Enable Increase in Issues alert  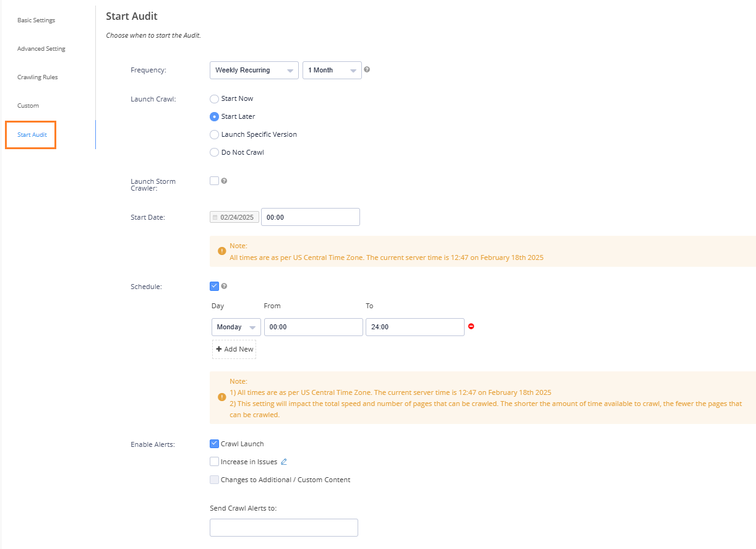point(214,462)
